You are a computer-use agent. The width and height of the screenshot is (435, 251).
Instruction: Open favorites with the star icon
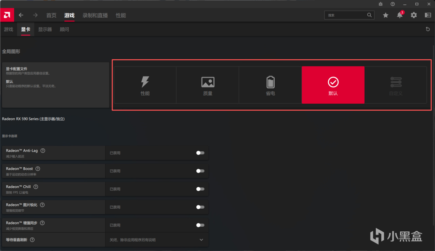(x=385, y=15)
